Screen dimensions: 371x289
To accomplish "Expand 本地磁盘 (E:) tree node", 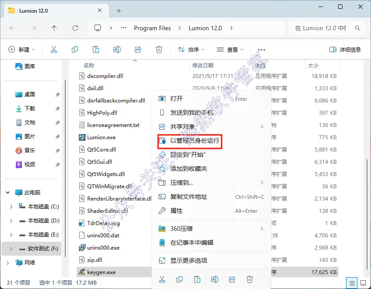I will pos(11,235).
